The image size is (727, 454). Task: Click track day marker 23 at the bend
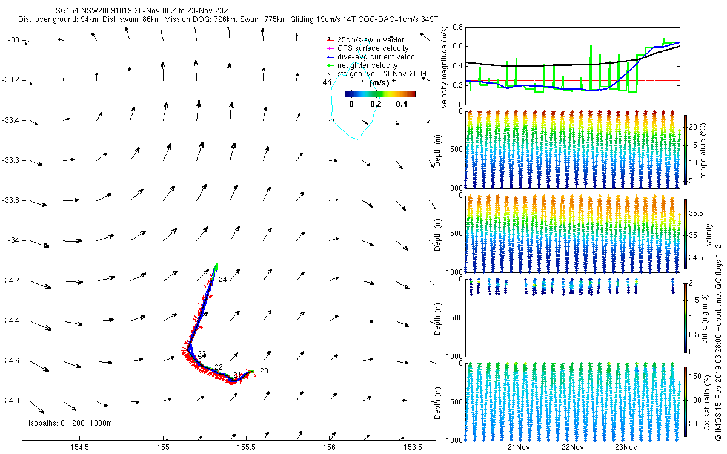click(202, 354)
